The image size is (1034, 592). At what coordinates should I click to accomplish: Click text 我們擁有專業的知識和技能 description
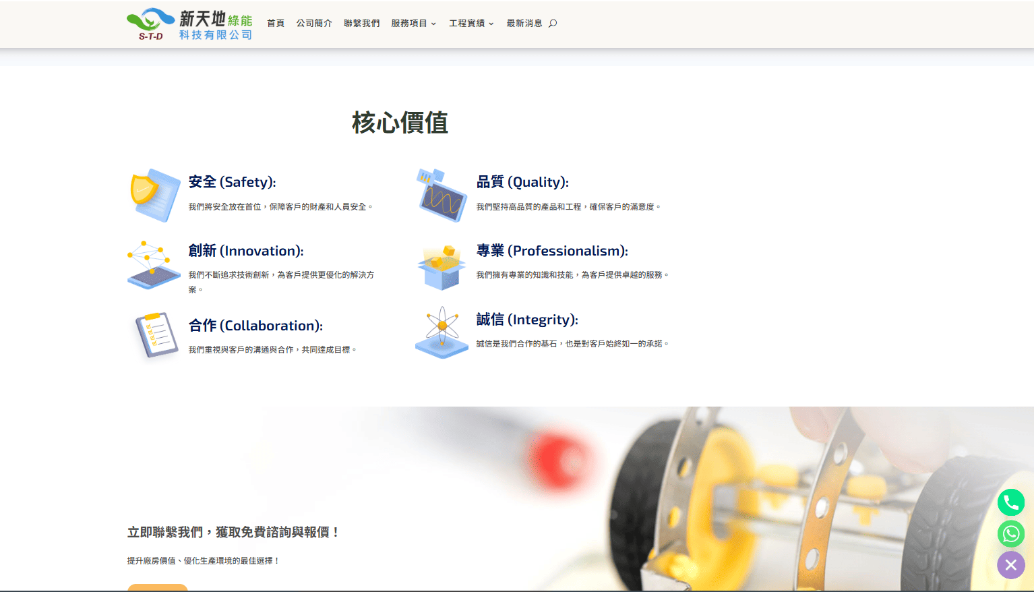573,275
